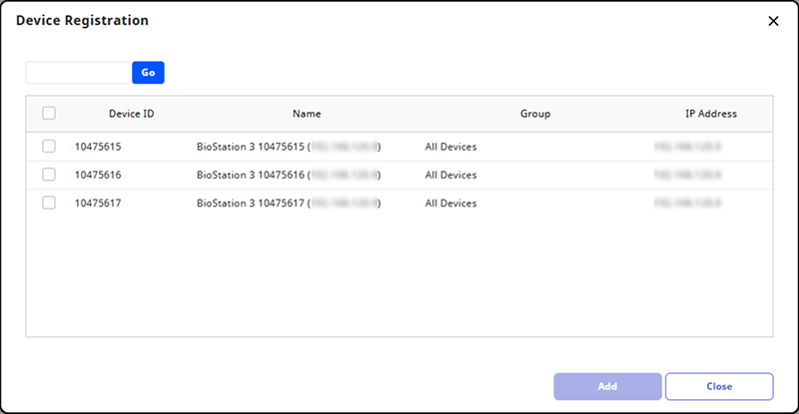Select the BioStation 3 10475616 name cell
The image size is (799, 414).
click(289, 175)
